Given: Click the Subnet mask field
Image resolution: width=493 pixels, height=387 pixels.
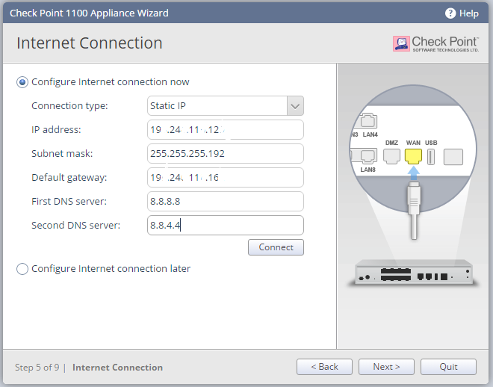Looking at the screenshot, I should 226,153.
